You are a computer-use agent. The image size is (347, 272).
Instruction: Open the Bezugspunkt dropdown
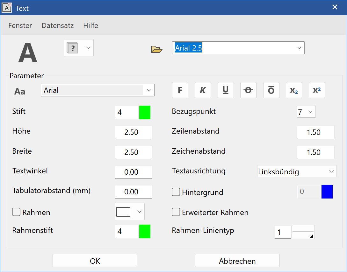pyautogui.click(x=306, y=112)
